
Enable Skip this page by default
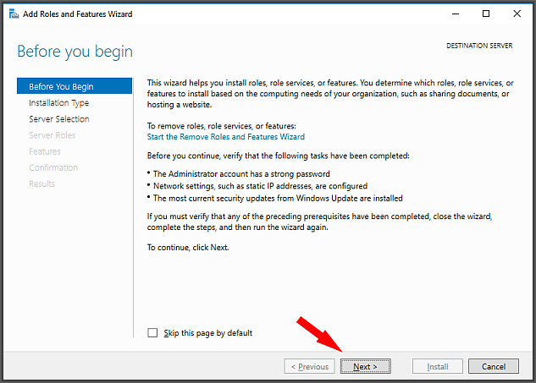[152, 332]
